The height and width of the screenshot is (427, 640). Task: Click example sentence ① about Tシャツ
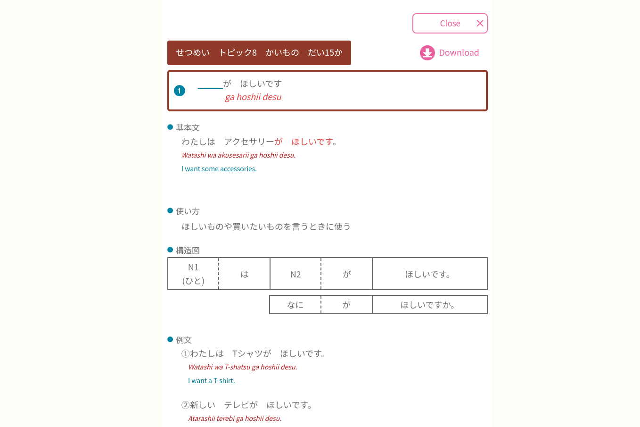[x=254, y=353]
